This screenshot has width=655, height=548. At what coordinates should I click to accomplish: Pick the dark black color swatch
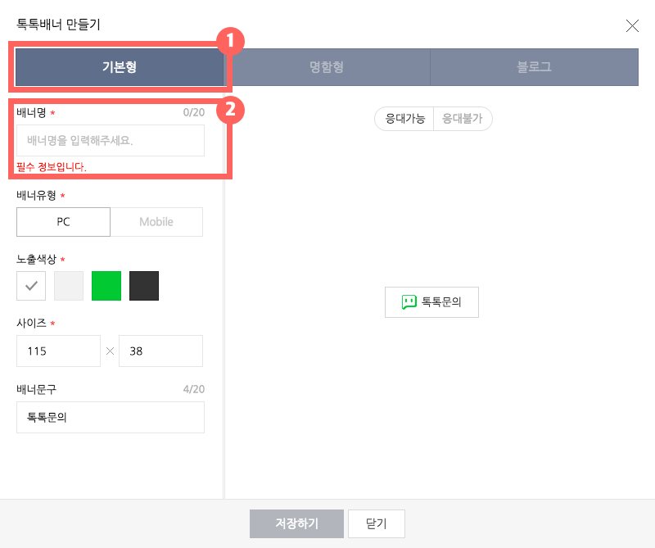pyautogui.click(x=144, y=286)
